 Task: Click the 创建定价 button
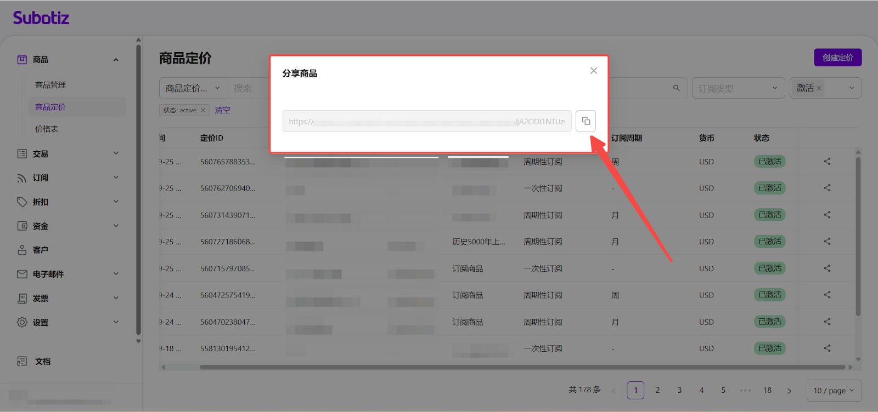point(837,58)
